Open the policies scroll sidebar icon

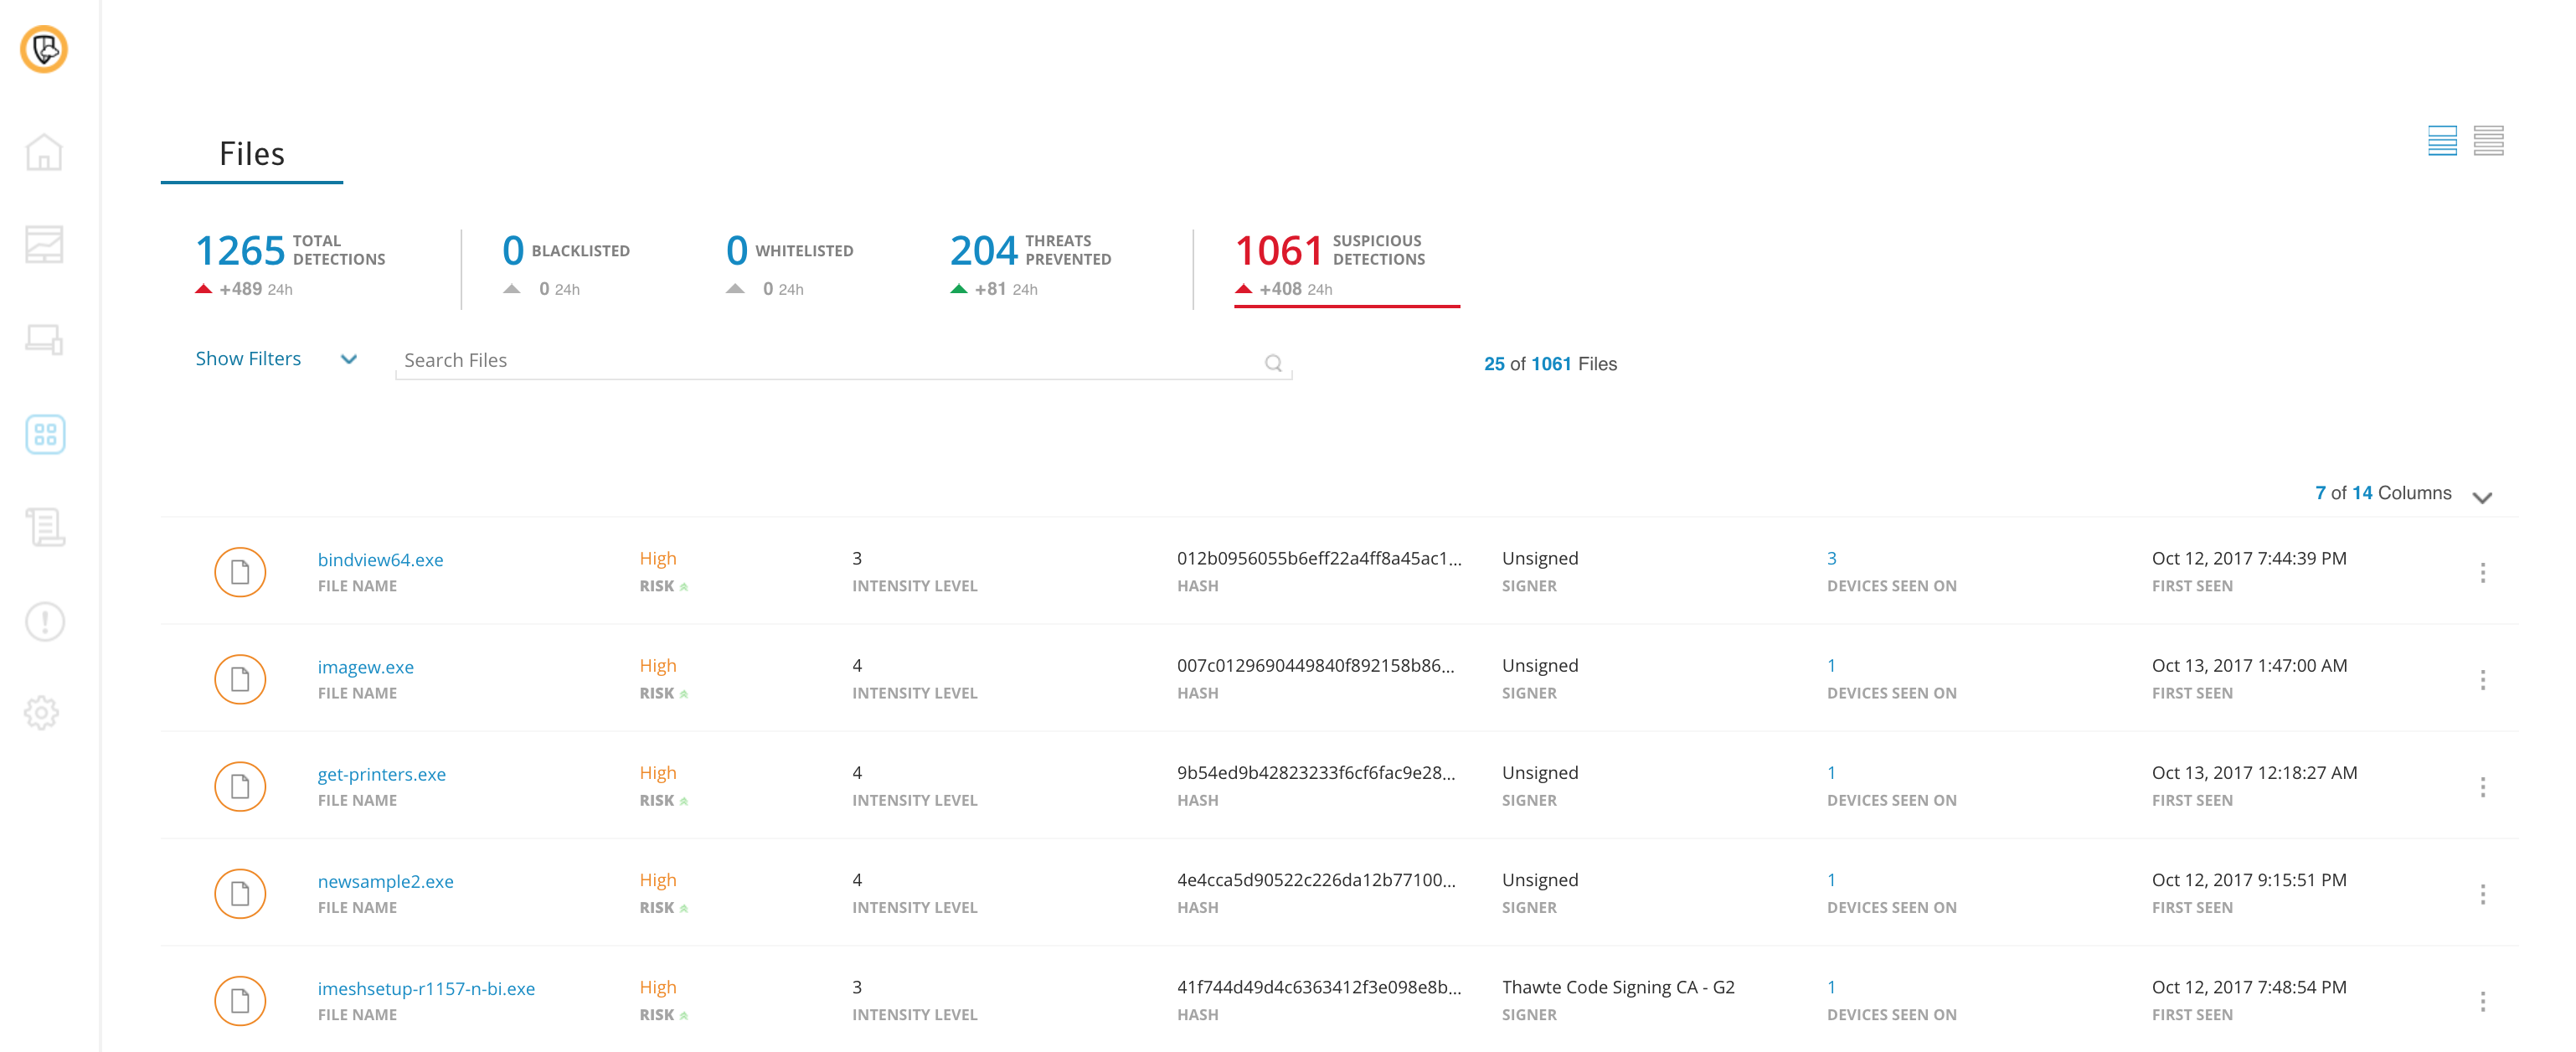pyautogui.click(x=44, y=527)
